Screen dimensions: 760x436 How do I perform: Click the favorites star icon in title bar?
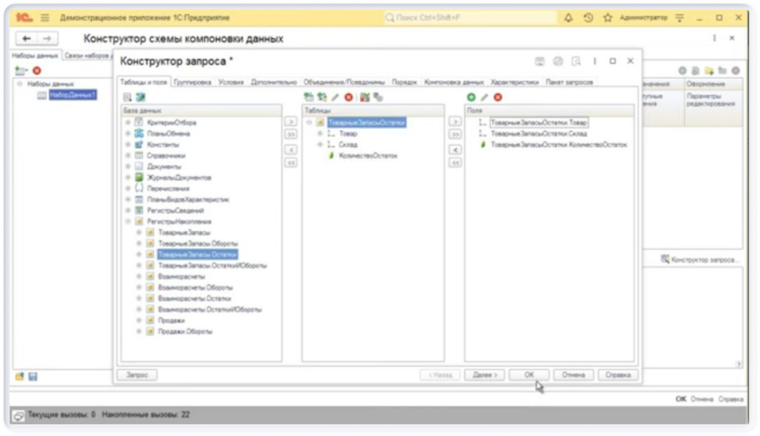(608, 18)
